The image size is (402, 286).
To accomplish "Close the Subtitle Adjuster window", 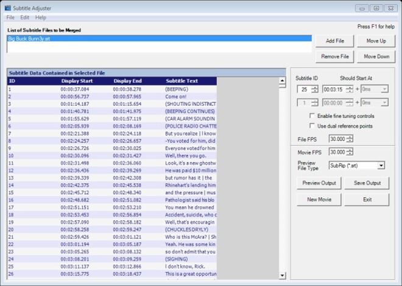I will tap(390, 8).
